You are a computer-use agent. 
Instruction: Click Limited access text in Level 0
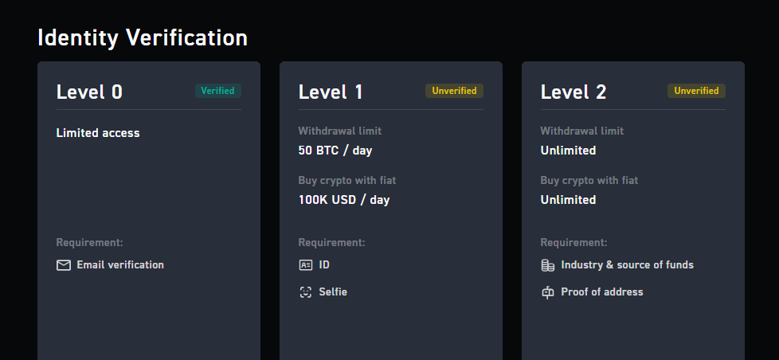[x=98, y=133]
